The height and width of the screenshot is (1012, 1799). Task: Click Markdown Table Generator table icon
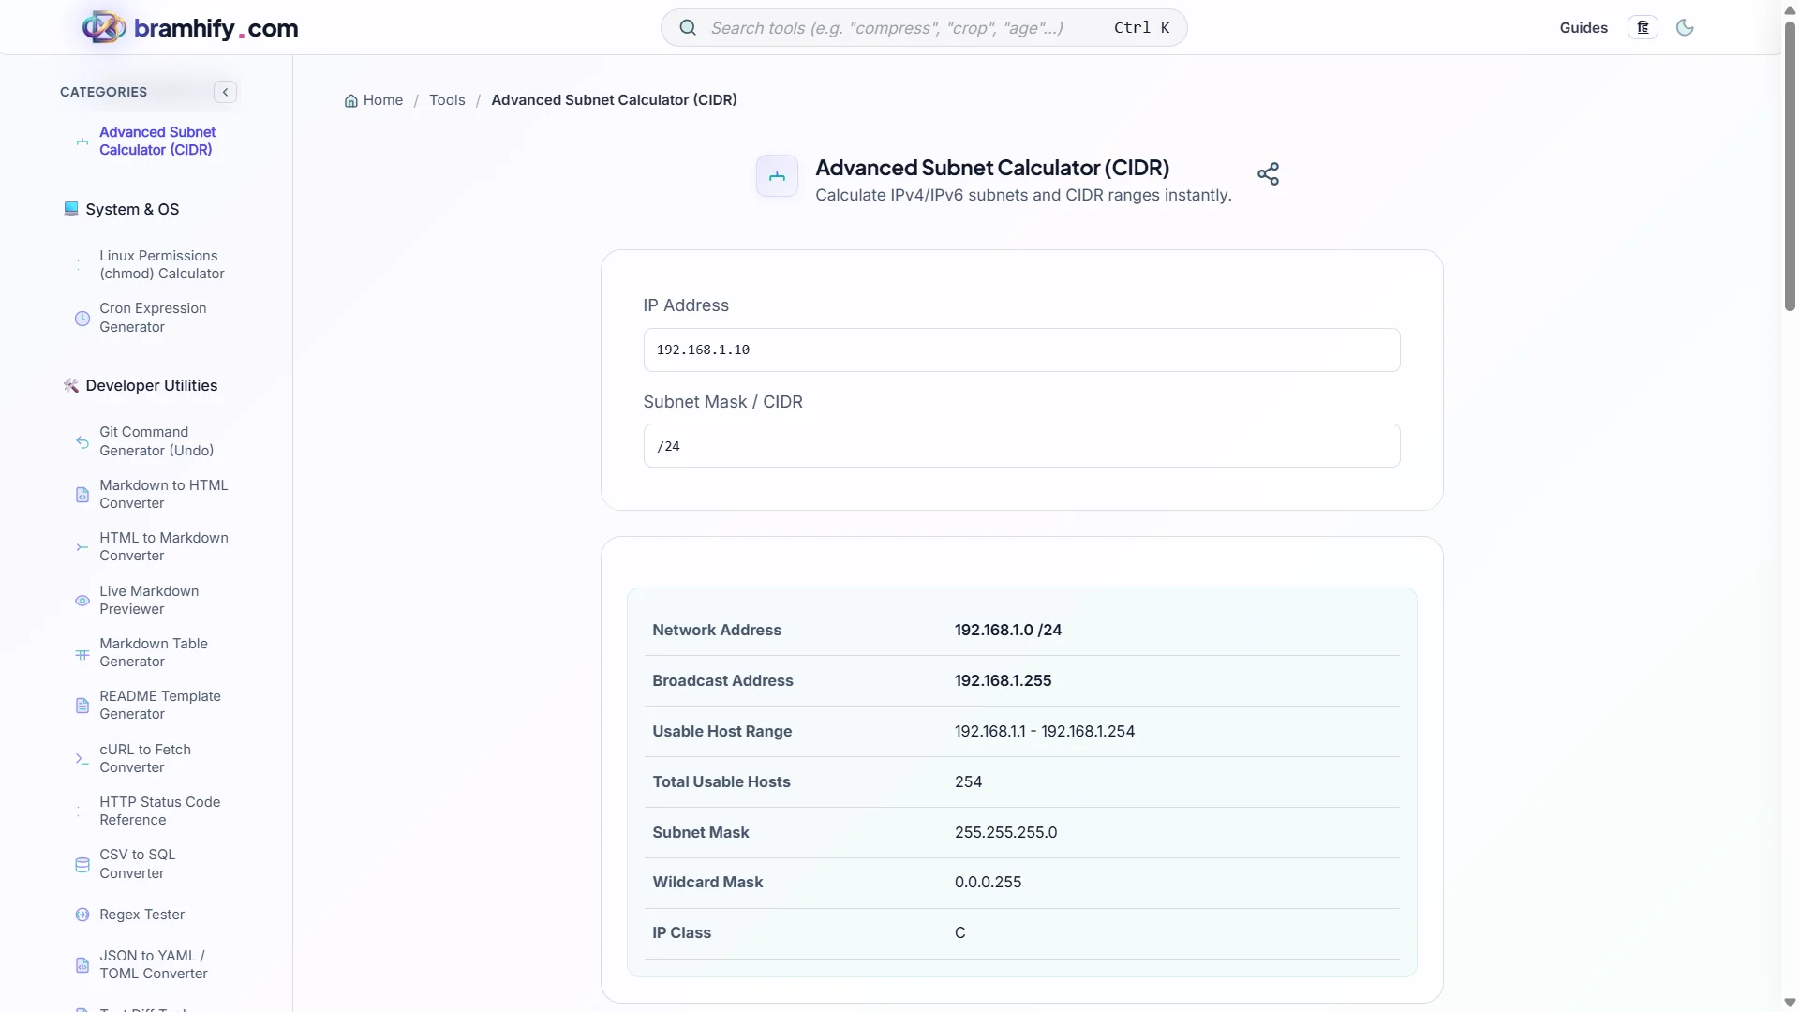pyautogui.click(x=82, y=653)
